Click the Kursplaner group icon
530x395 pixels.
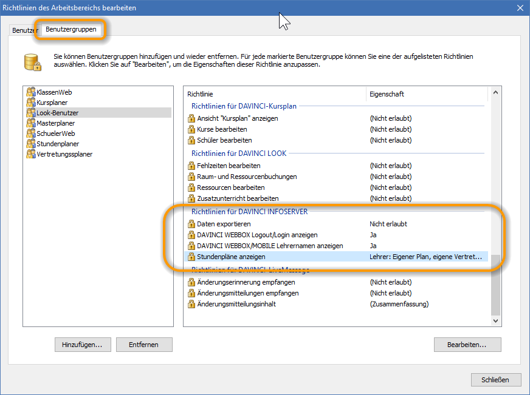31,103
